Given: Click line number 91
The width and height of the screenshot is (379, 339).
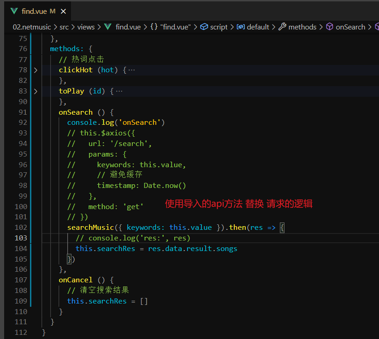Looking at the screenshot, I should tap(23, 112).
